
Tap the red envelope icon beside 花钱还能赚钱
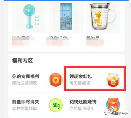pos(113,105)
